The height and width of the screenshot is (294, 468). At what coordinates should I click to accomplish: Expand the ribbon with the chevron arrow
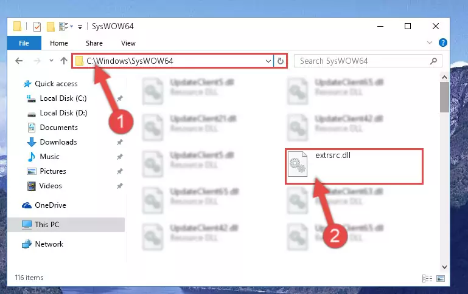430,43
